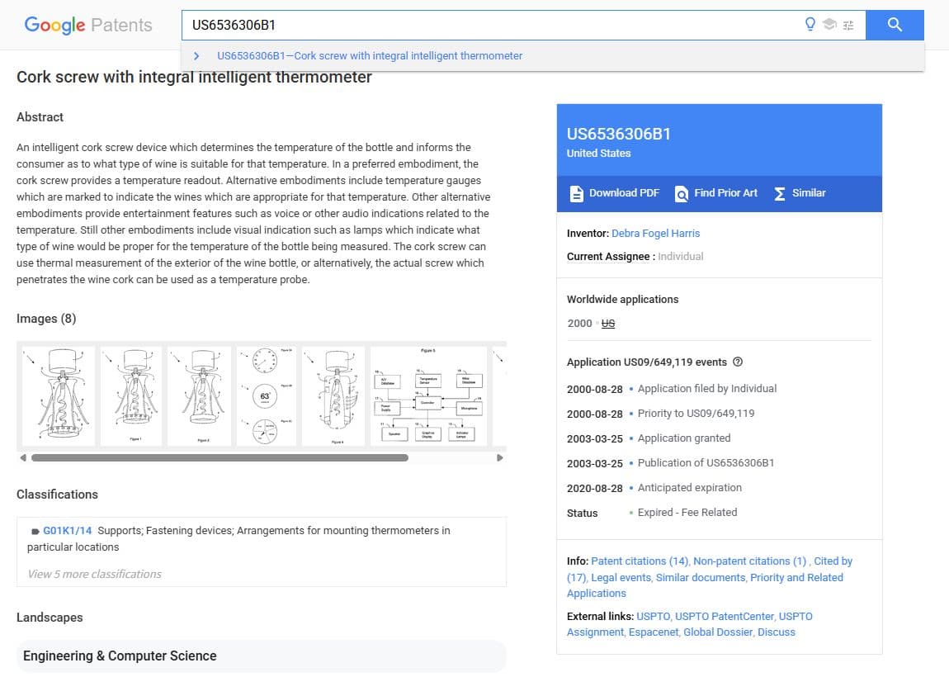Open G01K1/14 classification link
Screen dimensions: 949x677
click(x=67, y=531)
